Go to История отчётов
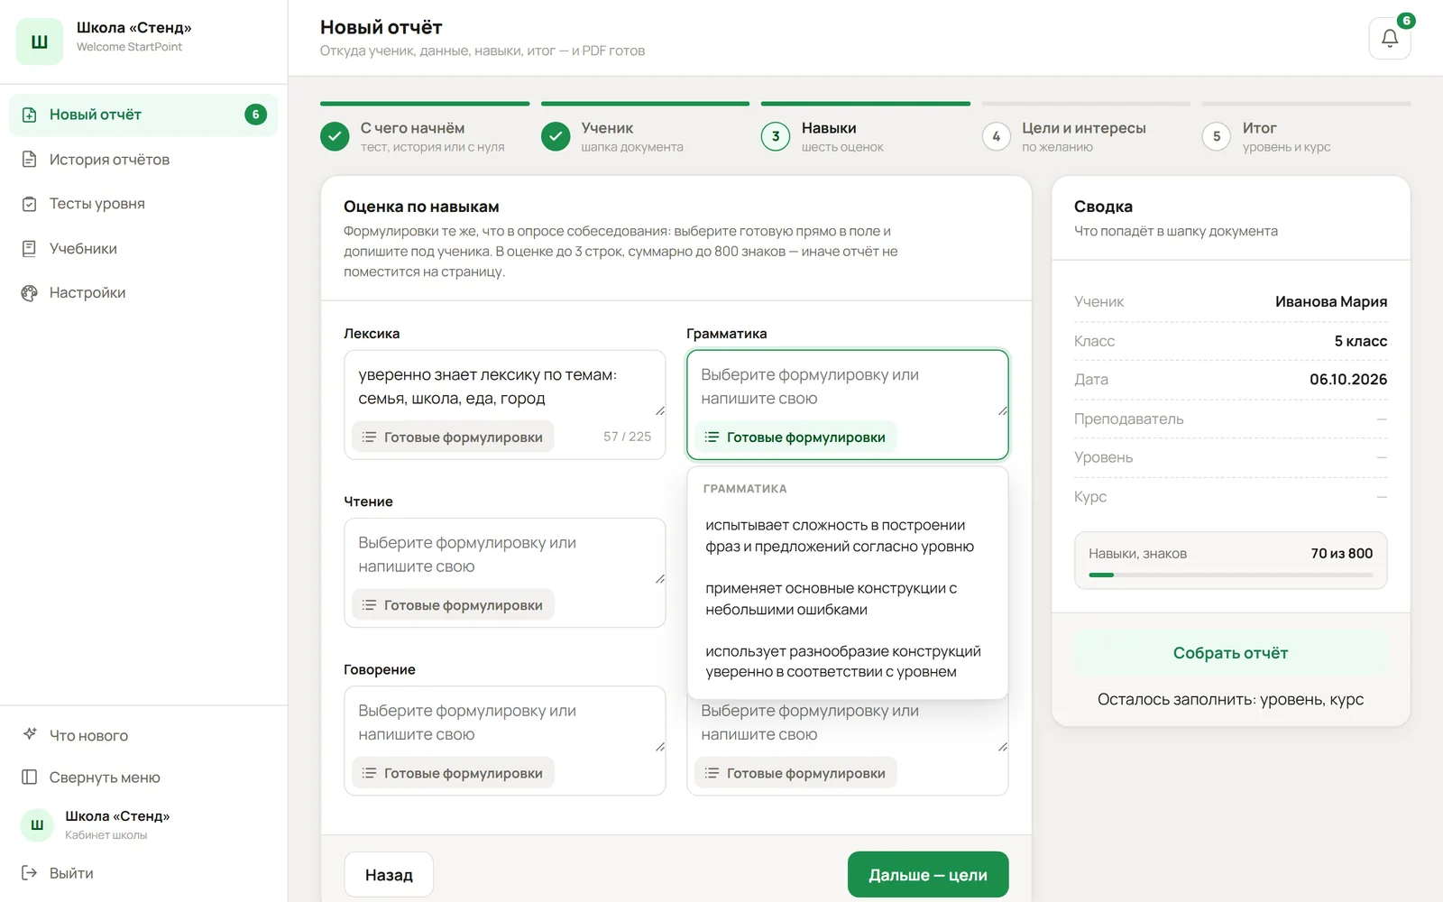The height and width of the screenshot is (902, 1443). pyautogui.click(x=143, y=160)
